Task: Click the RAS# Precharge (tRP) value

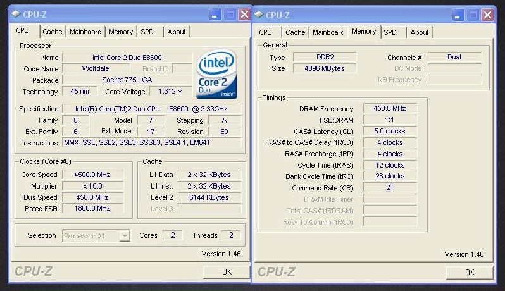Action: pos(390,154)
